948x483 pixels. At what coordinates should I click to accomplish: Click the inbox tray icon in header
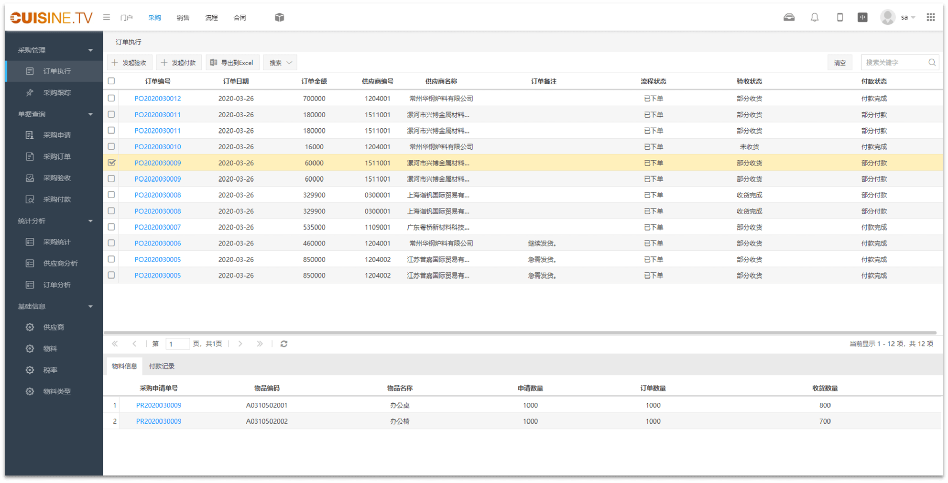coord(789,17)
